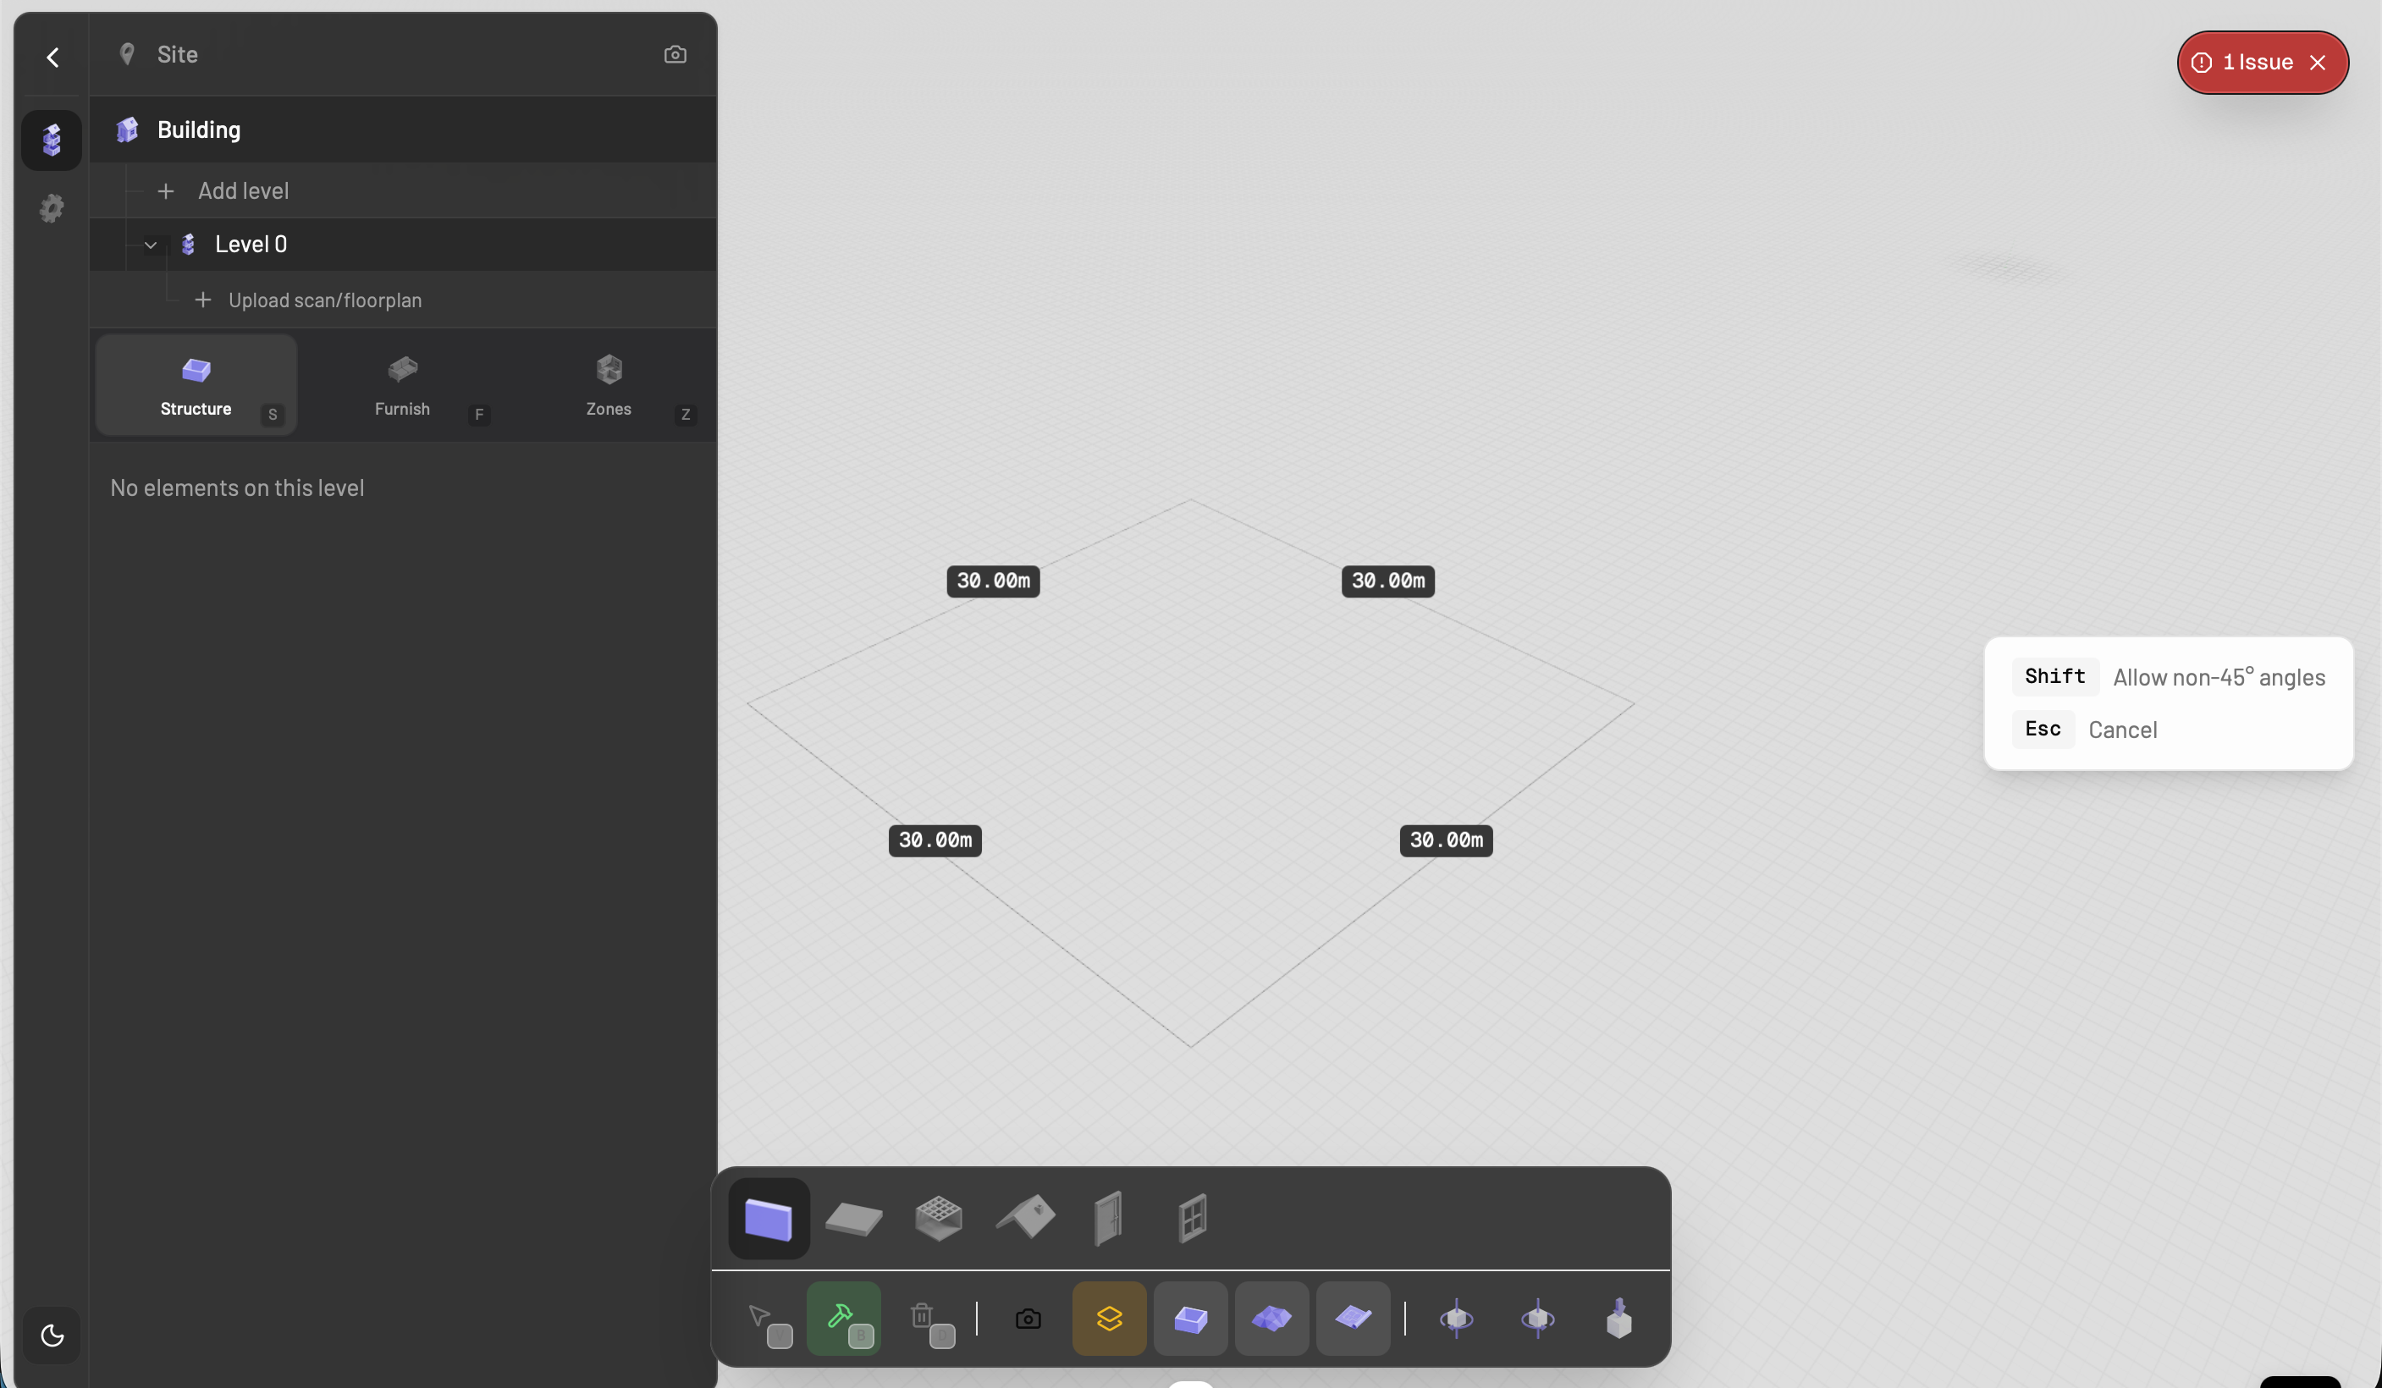Dismiss the 1 Issue badge
The height and width of the screenshot is (1388, 2382).
click(2318, 63)
